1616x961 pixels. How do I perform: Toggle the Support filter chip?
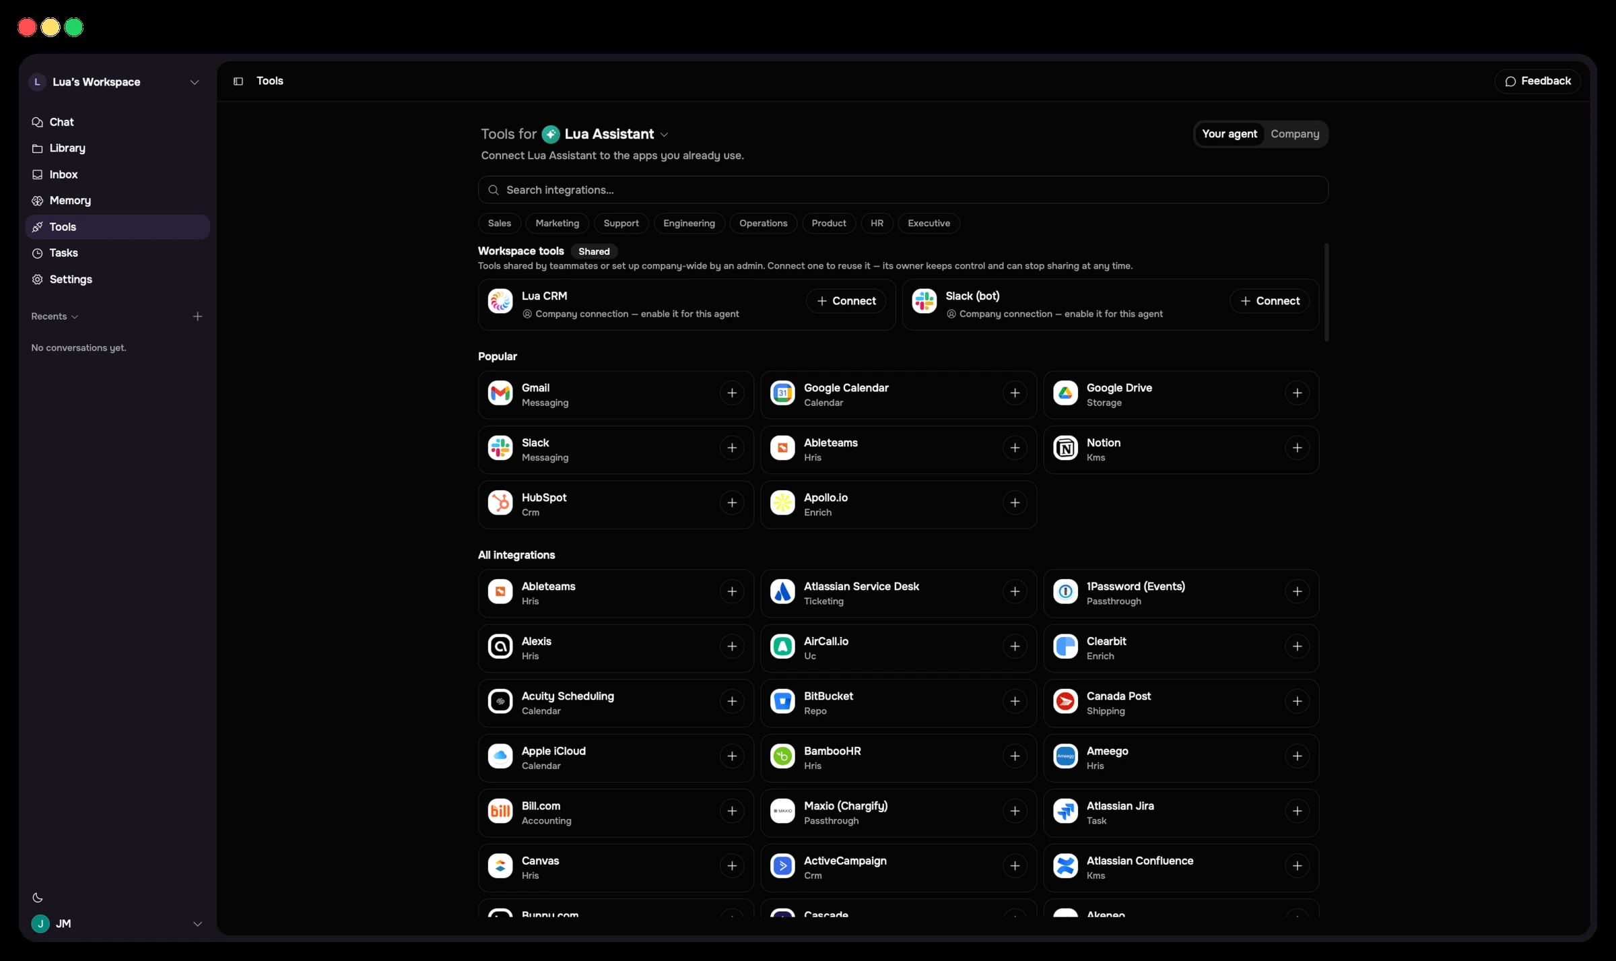click(621, 224)
